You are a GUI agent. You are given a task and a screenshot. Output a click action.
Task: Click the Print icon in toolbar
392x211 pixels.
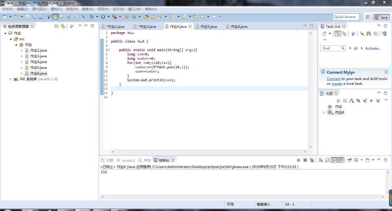[40, 17]
